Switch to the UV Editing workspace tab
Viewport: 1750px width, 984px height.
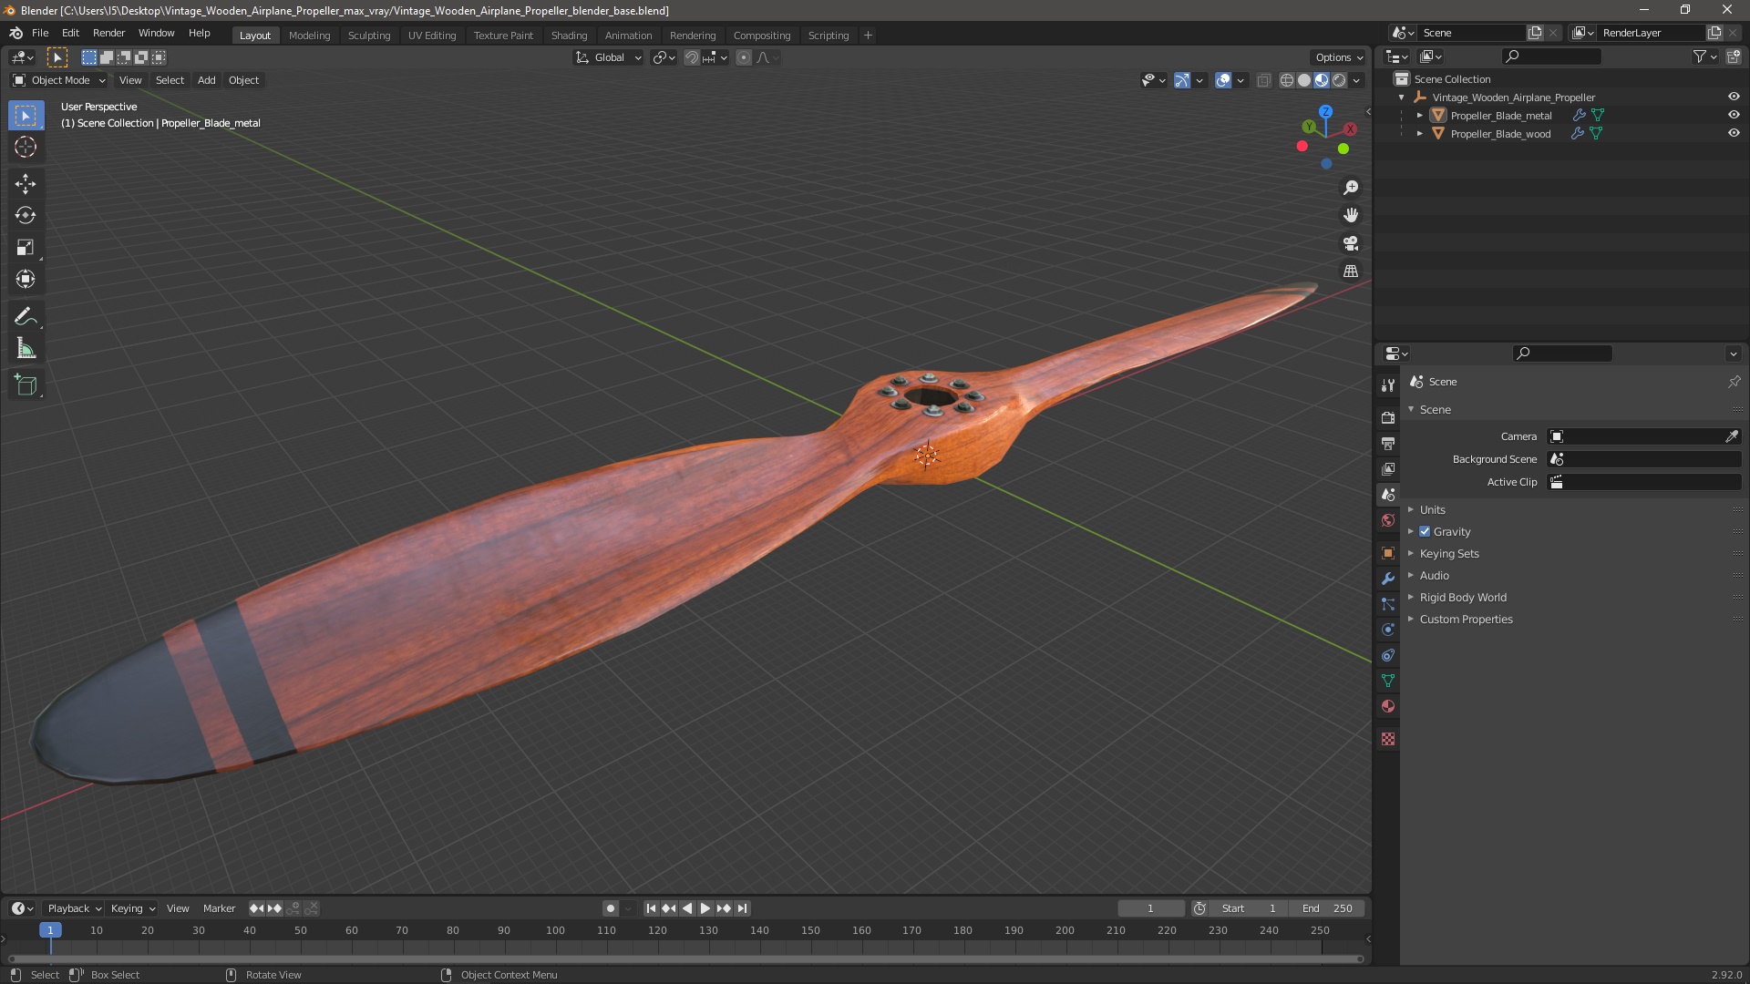pyautogui.click(x=432, y=36)
